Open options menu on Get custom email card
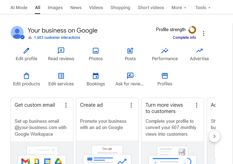The image size is (233, 164). (x=66, y=105)
